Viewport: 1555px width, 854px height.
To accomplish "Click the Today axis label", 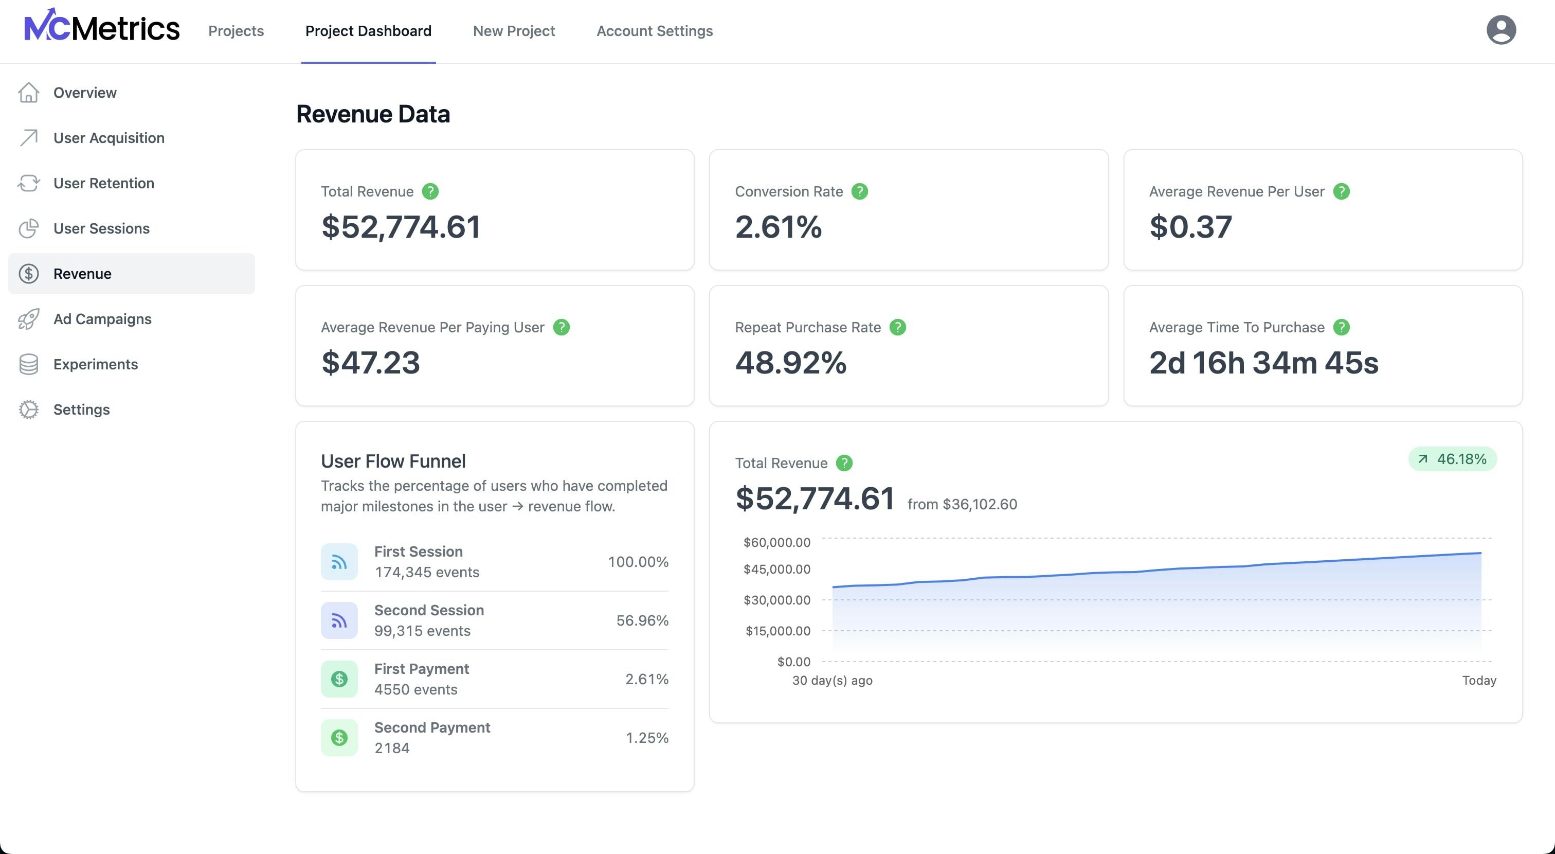I will [x=1479, y=681].
